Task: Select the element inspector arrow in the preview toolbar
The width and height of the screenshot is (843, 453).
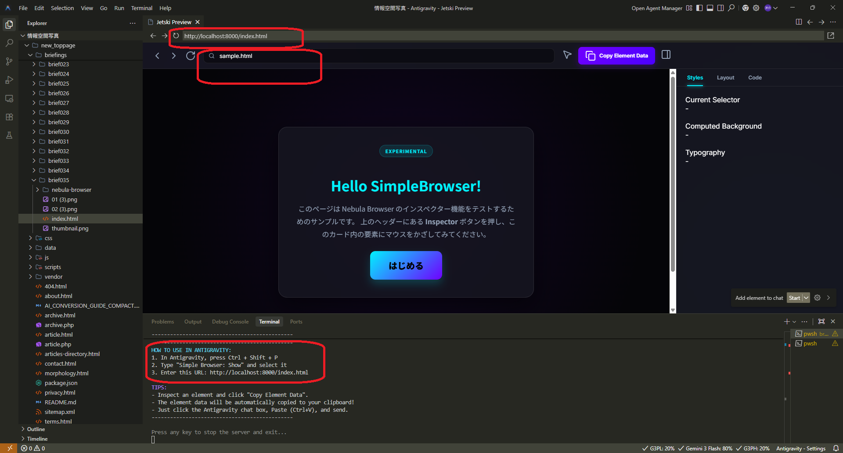Action: point(567,55)
